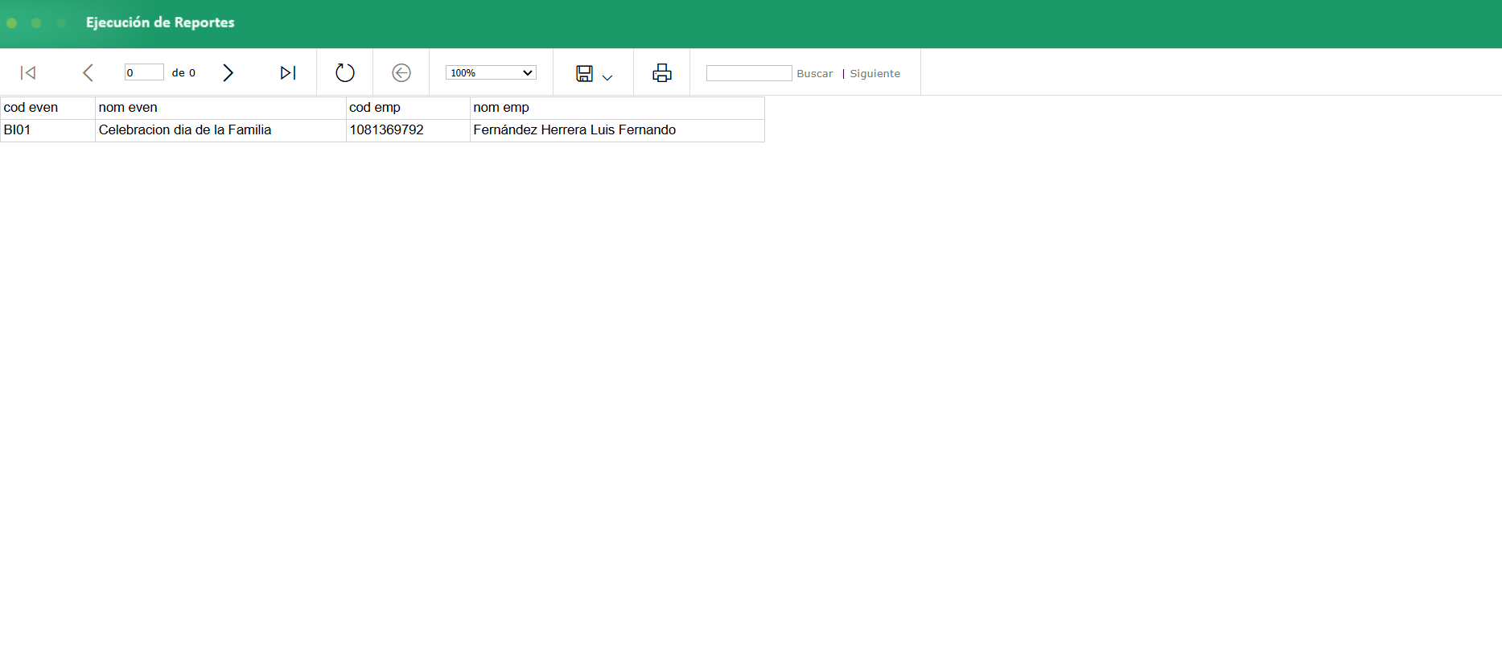This screenshot has height=649, width=1502.
Task: Click 'Celebracion dia de la Familia' cell
Action: (221, 130)
